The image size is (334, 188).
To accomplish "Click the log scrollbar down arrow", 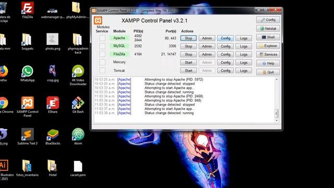I will click(x=277, y=121).
